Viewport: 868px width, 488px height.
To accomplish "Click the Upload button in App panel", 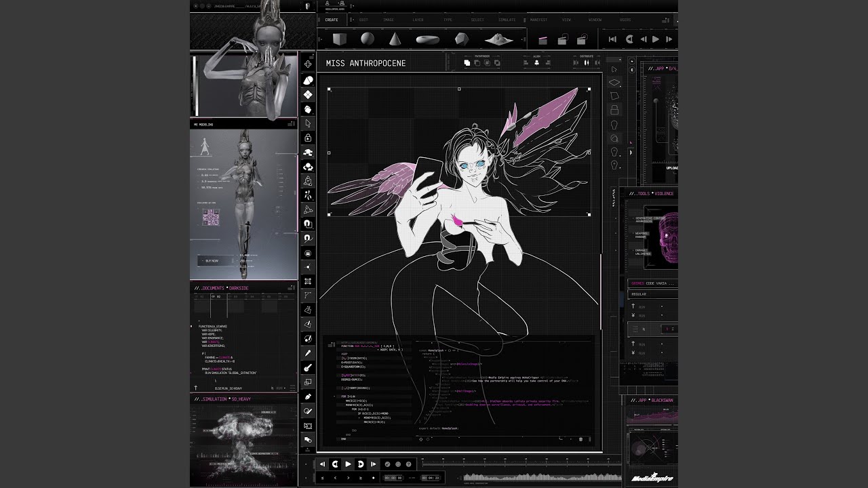I will click(672, 167).
